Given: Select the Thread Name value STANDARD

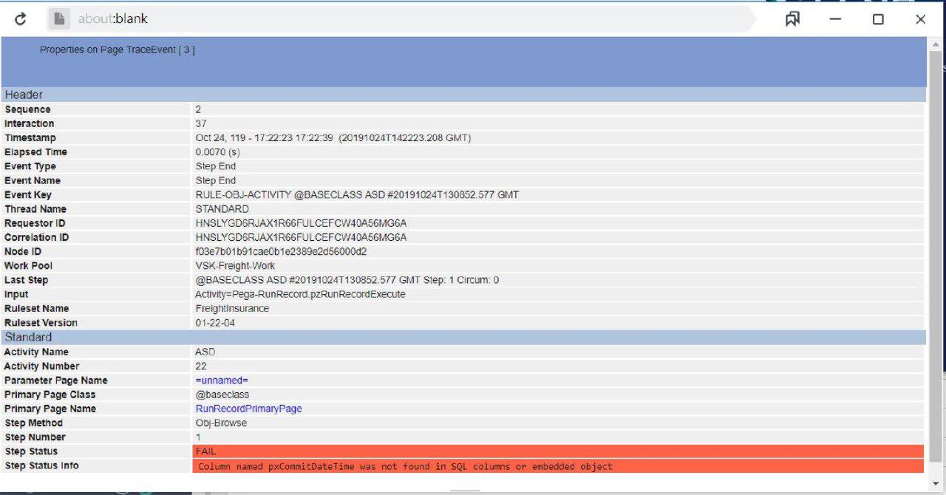Looking at the screenshot, I should tap(222, 209).
